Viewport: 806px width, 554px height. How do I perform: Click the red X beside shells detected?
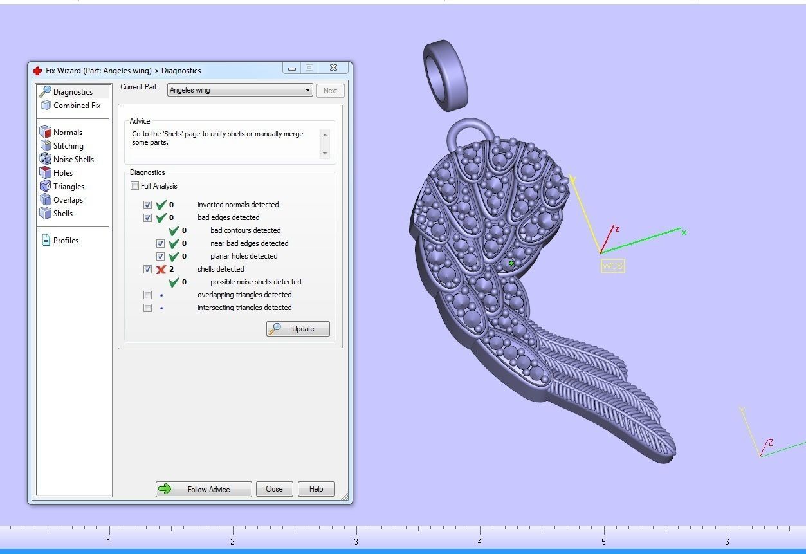point(161,269)
